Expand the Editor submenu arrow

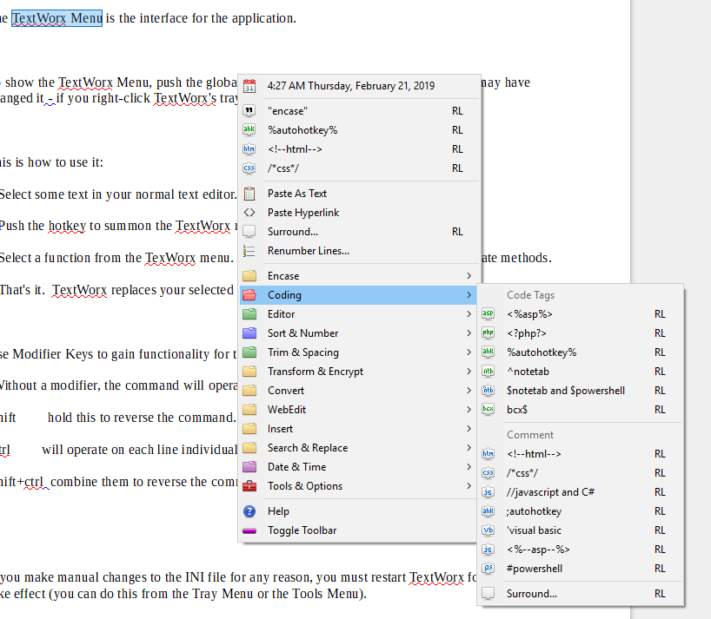[468, 313]
